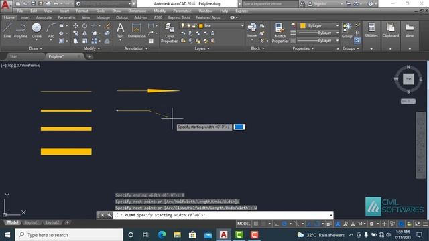Screen dimensions: 429x241
Task: Toggle layer on/off lightbulb icon
Action: (183, 25)
